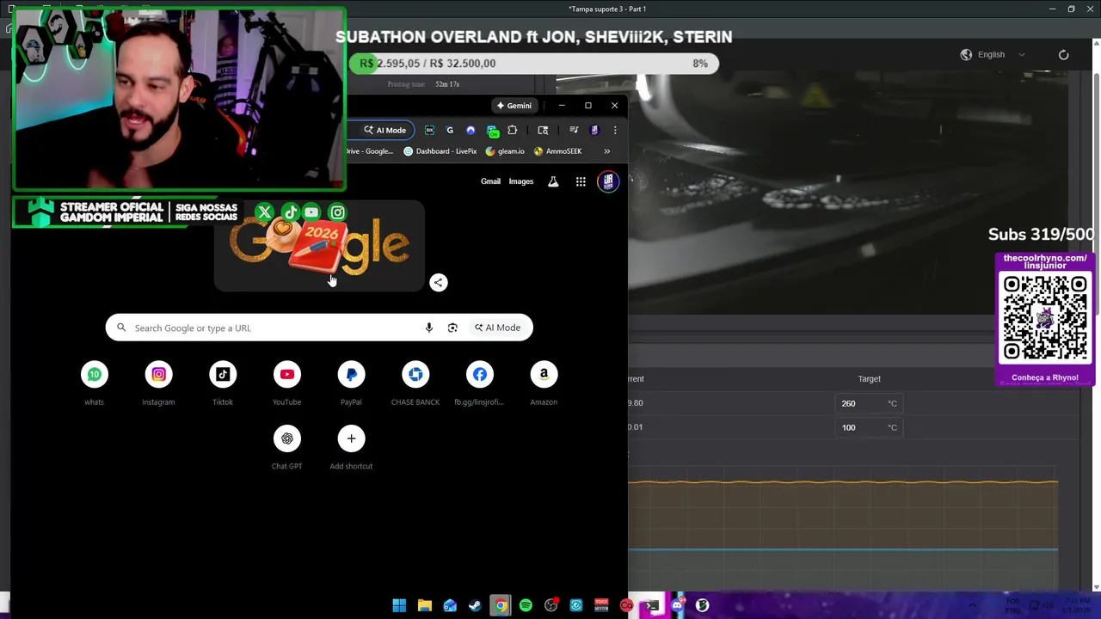The height and width of the screenshot is (619, 1101).
Task: Open the Tiktok shortcut
Action: pyautogui.click(x=223, y=383)
